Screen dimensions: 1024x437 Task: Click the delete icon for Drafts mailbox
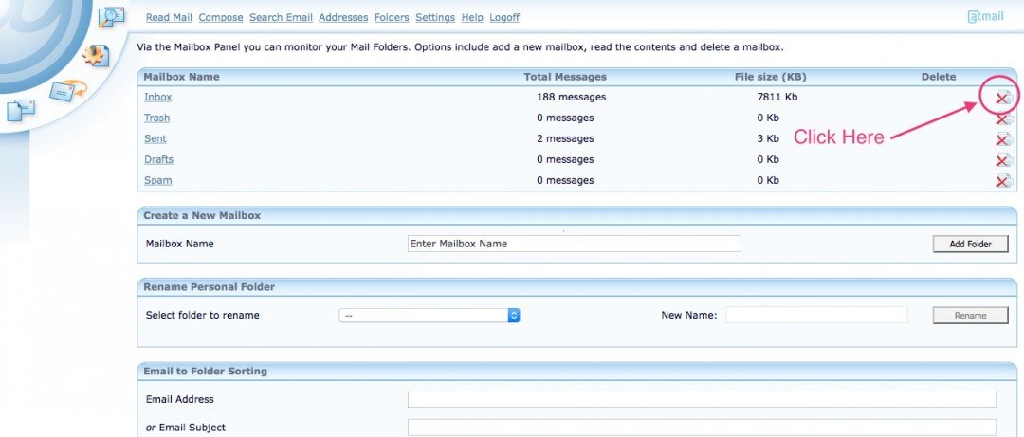point(1003,160)
